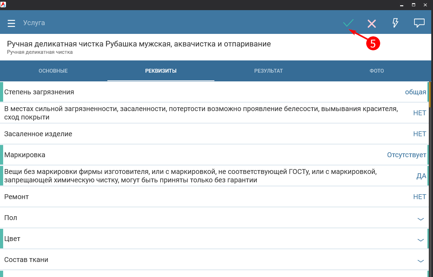Click the subtitle Ручная деликатная чистка
The image size is (433, 277).
pyautogui.click(x=40, y=52)
